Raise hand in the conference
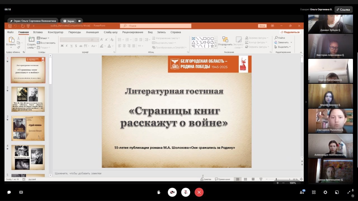 point(159,192)
